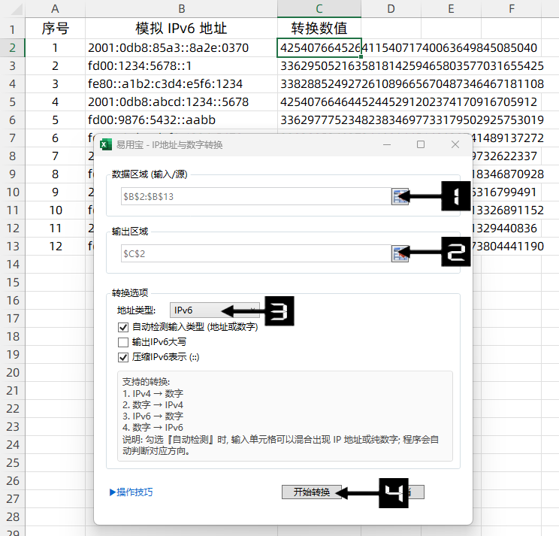Image resolution: width=559 pixels, height=536 pixels.
Task: Minimize the IP地址与数字转换 dialog
Action: pos(386,144)
